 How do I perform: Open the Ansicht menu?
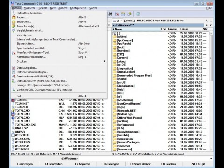pos(63,8)
